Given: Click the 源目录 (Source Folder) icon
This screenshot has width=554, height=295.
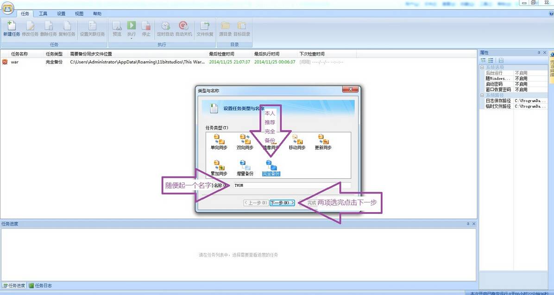Looking at the screenshot, I should pyautogui.click(x=226, y=26).
